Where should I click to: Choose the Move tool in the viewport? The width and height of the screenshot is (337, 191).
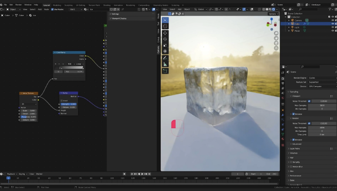tap(165, 33)
